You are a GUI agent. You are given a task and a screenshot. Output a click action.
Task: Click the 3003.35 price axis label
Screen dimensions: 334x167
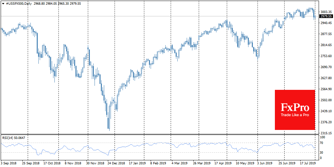[326, 12]
